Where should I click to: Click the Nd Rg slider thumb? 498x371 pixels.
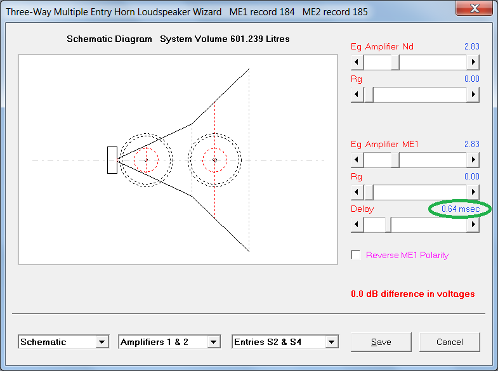coord(369,94)
